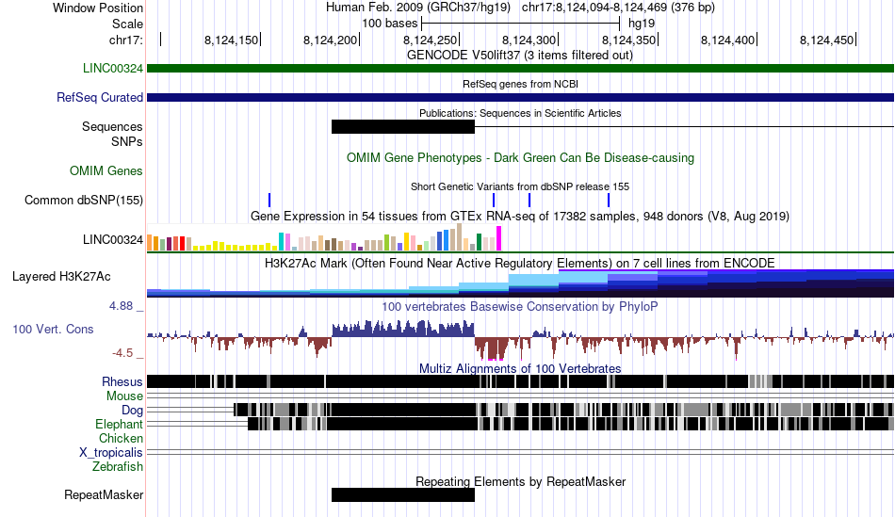The height and width of the screenshot is (517, 895).
Task: Open the OMIM Genes track label
Action: (x=106, y=170)
